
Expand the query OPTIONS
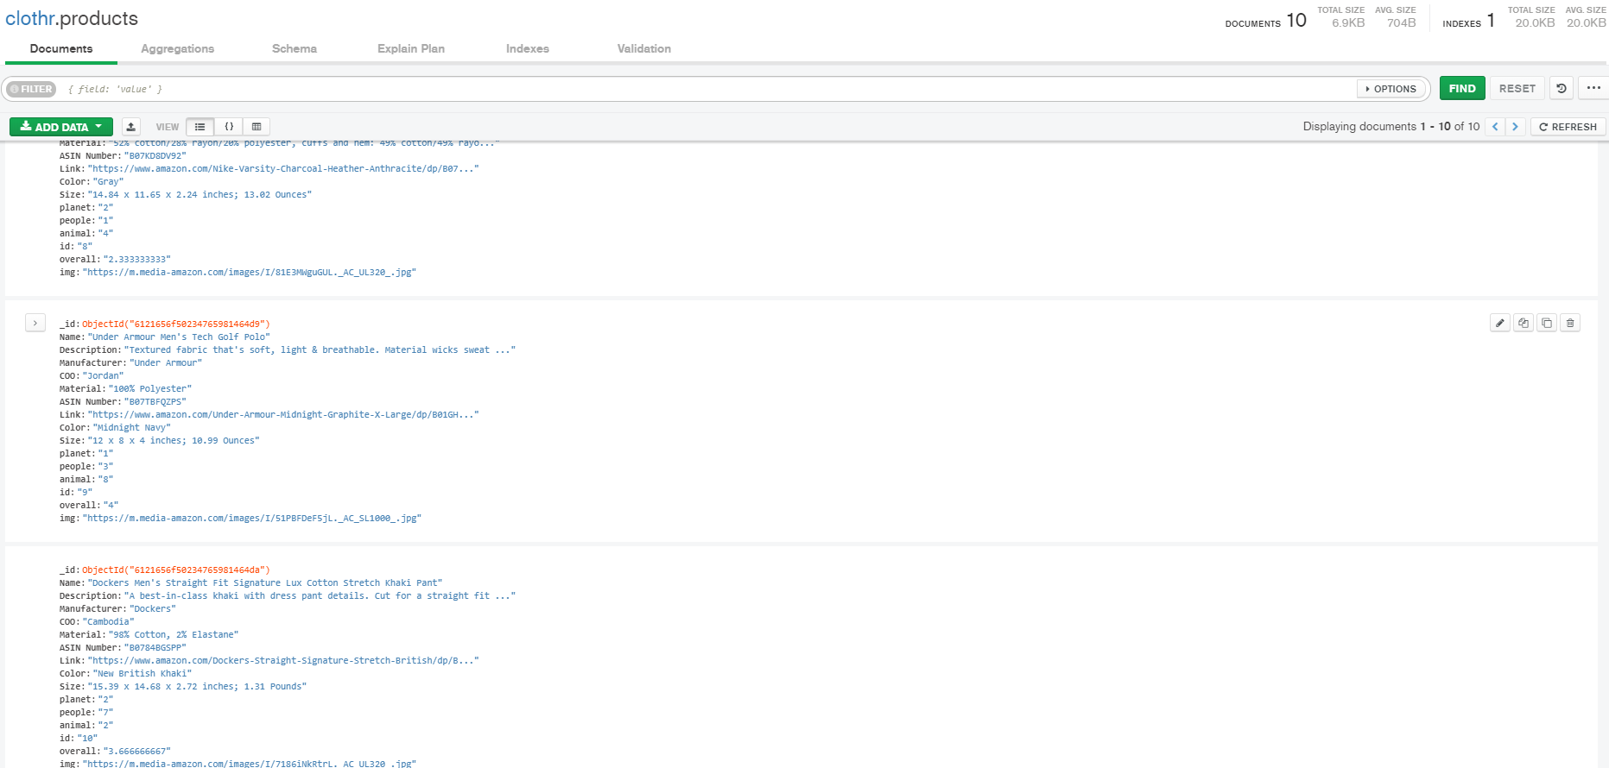point(1391,89)
